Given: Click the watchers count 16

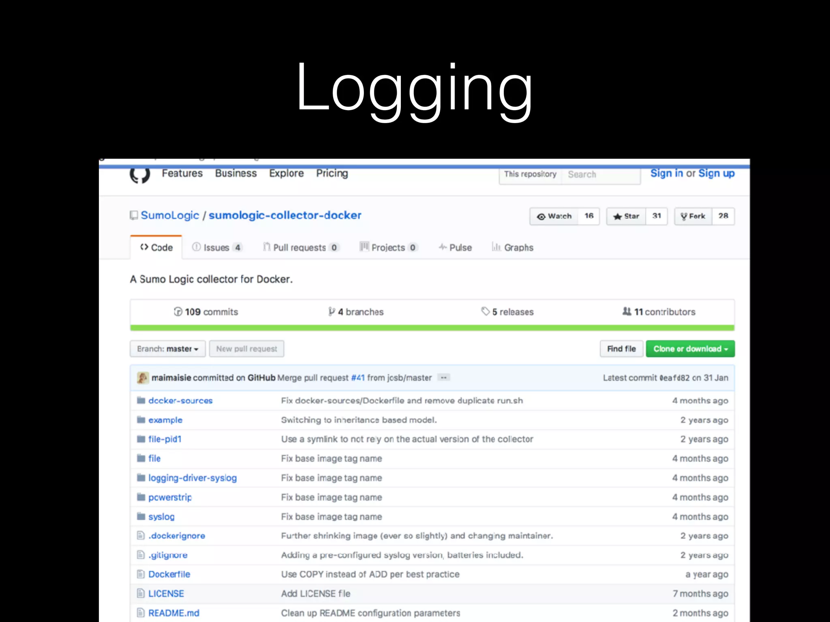Looking at the screenshot, I should click(x=589, y=216).
